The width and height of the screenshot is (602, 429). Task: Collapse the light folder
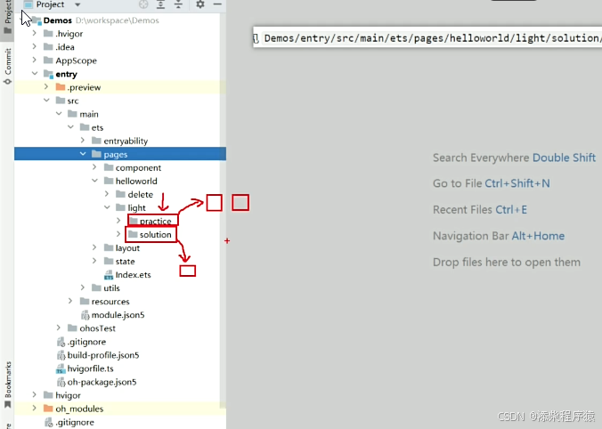tap(107, 207)
